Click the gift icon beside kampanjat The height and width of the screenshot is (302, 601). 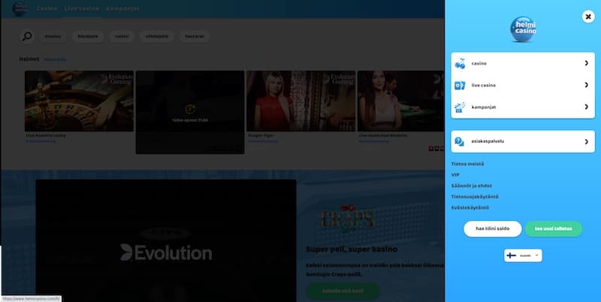460,107
